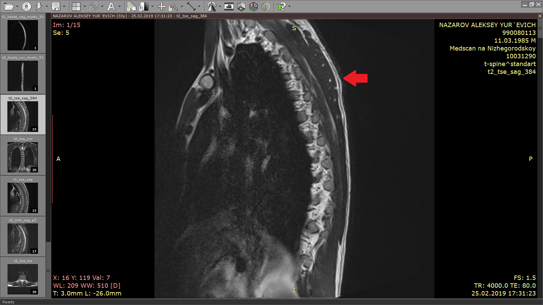Click the rotate/flip image icon

tap(212, 6)
